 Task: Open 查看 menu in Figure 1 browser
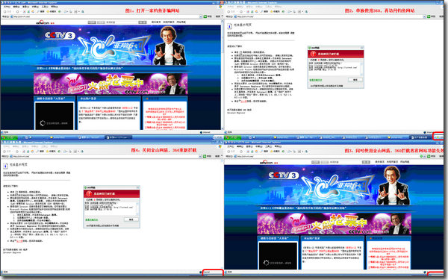(25, 7)
